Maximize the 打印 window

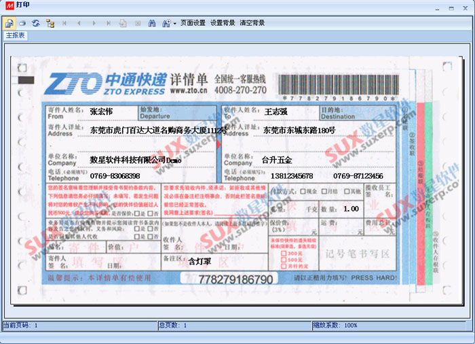click(451, 8)
